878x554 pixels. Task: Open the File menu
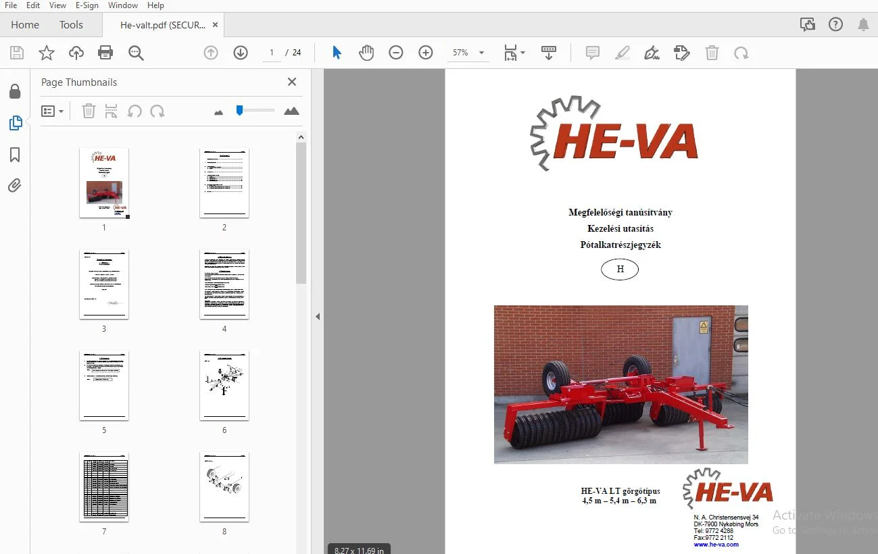point(11,5)
